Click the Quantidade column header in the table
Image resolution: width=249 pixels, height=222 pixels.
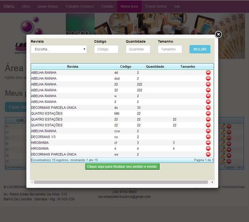click(155, 66)
